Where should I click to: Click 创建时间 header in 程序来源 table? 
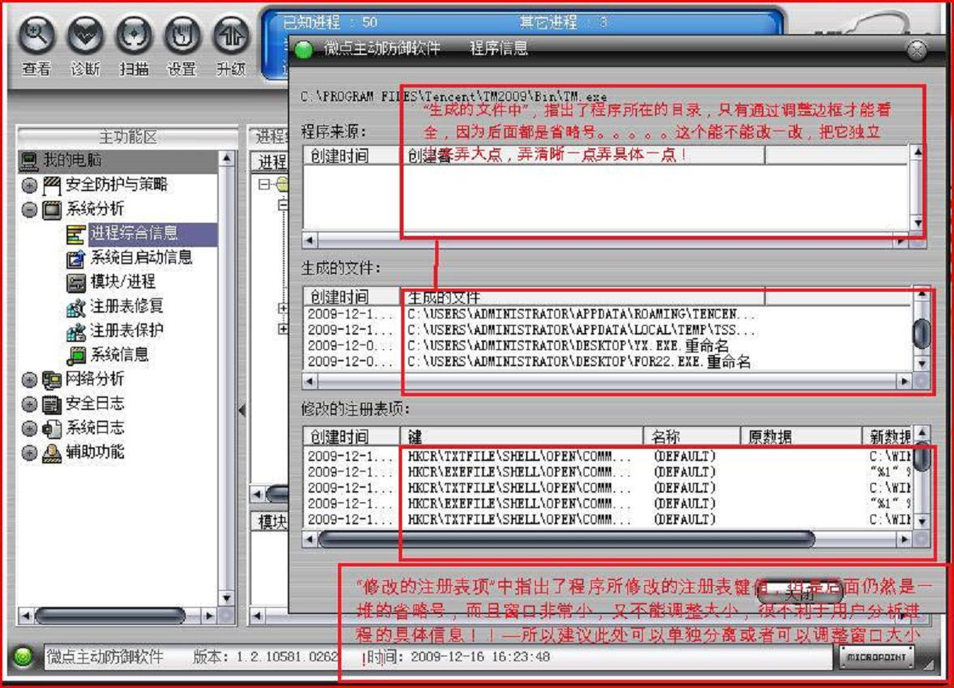(x=352, y=156)
